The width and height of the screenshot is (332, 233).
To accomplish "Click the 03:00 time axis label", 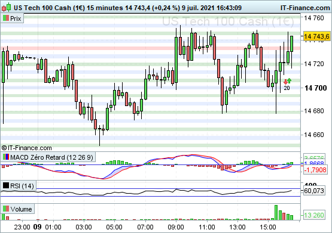I will pos(84,227).
